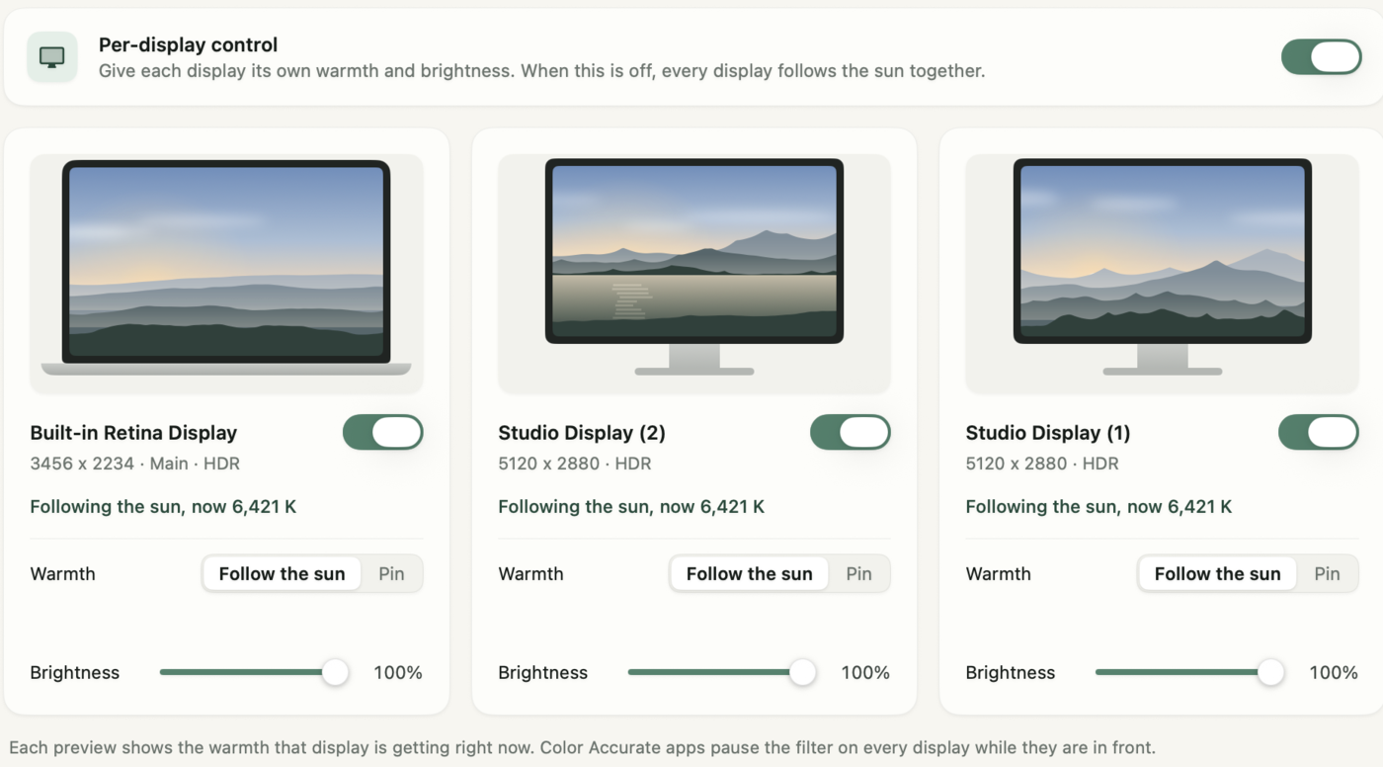Screen dimensions: 1383x767
Task: Toggle the Studio Display (1) switch
Action: tap(1318, 432)
